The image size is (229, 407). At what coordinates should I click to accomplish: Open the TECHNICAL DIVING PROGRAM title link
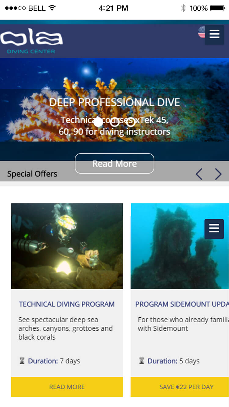point(67,304)
